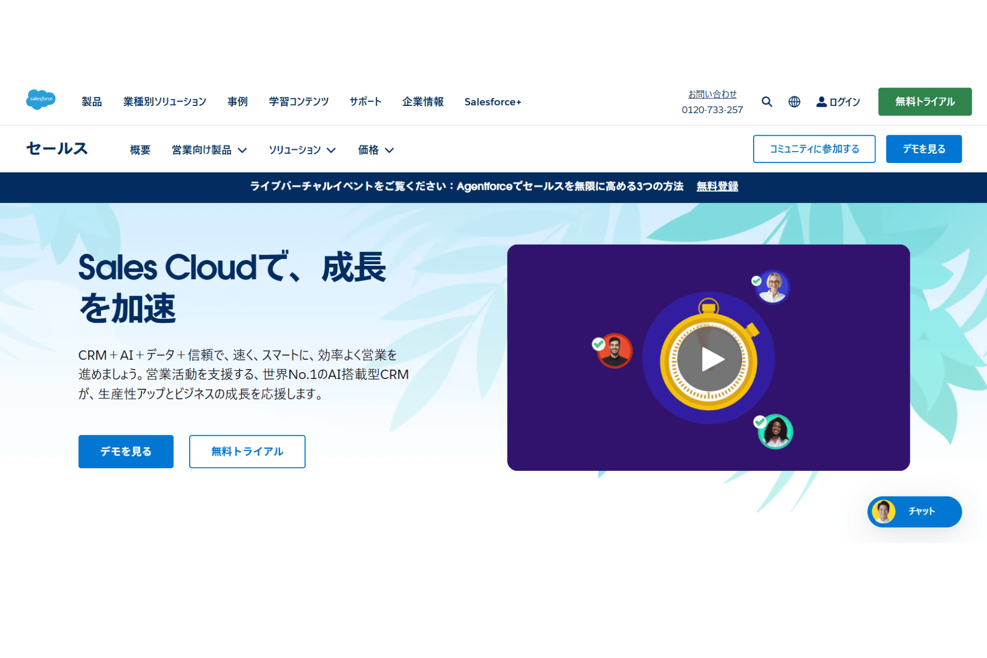Click the globe language selector icon
The height and width of the screenshot is (658, 987).
coord(794,102)
